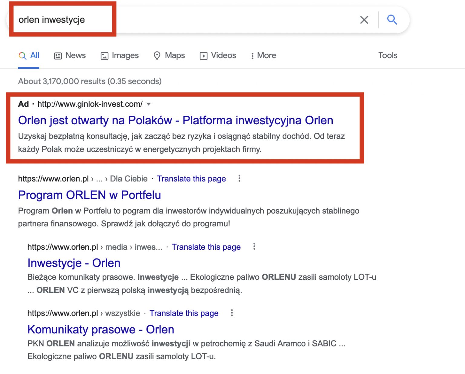Open Program ORLEN w Portfelu result
Image resolution: width=465 pixels, height=374 pixels.
click(x=89, y=195)
